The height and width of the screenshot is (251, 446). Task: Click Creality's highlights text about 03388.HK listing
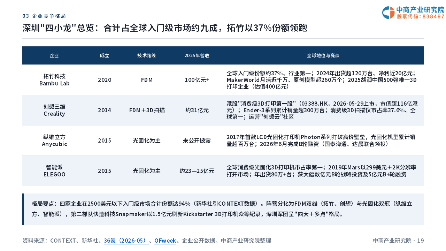(x=322, y=110)
